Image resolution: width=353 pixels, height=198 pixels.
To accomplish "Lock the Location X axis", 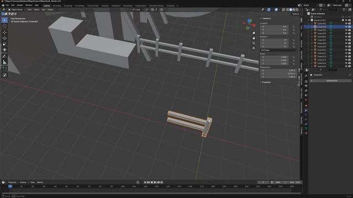I will click(293, 27).
